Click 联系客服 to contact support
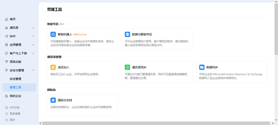The height and width of the screenshot is (125, 278). pos(15,114)
